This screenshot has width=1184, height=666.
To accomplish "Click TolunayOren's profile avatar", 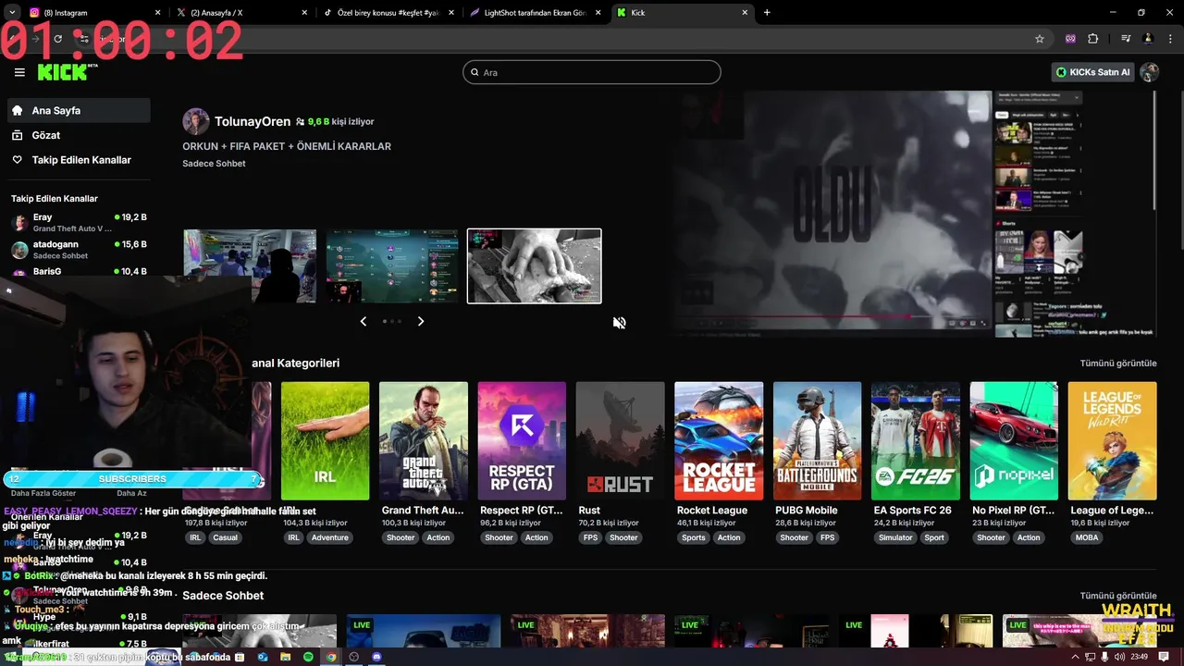I will pos(195,121).
